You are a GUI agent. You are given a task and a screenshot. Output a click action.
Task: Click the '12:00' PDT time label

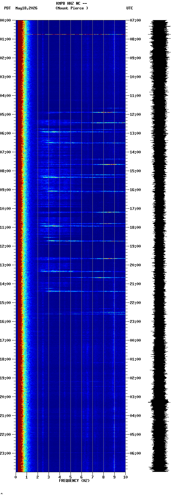[6, 246]
